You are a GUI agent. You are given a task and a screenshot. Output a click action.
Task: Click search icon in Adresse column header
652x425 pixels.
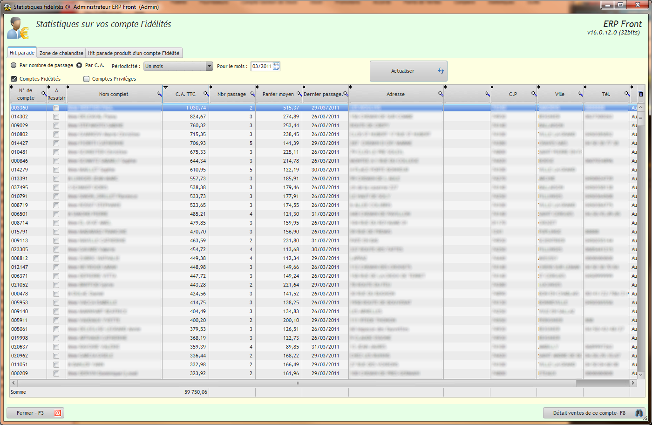tap(441, 94)
